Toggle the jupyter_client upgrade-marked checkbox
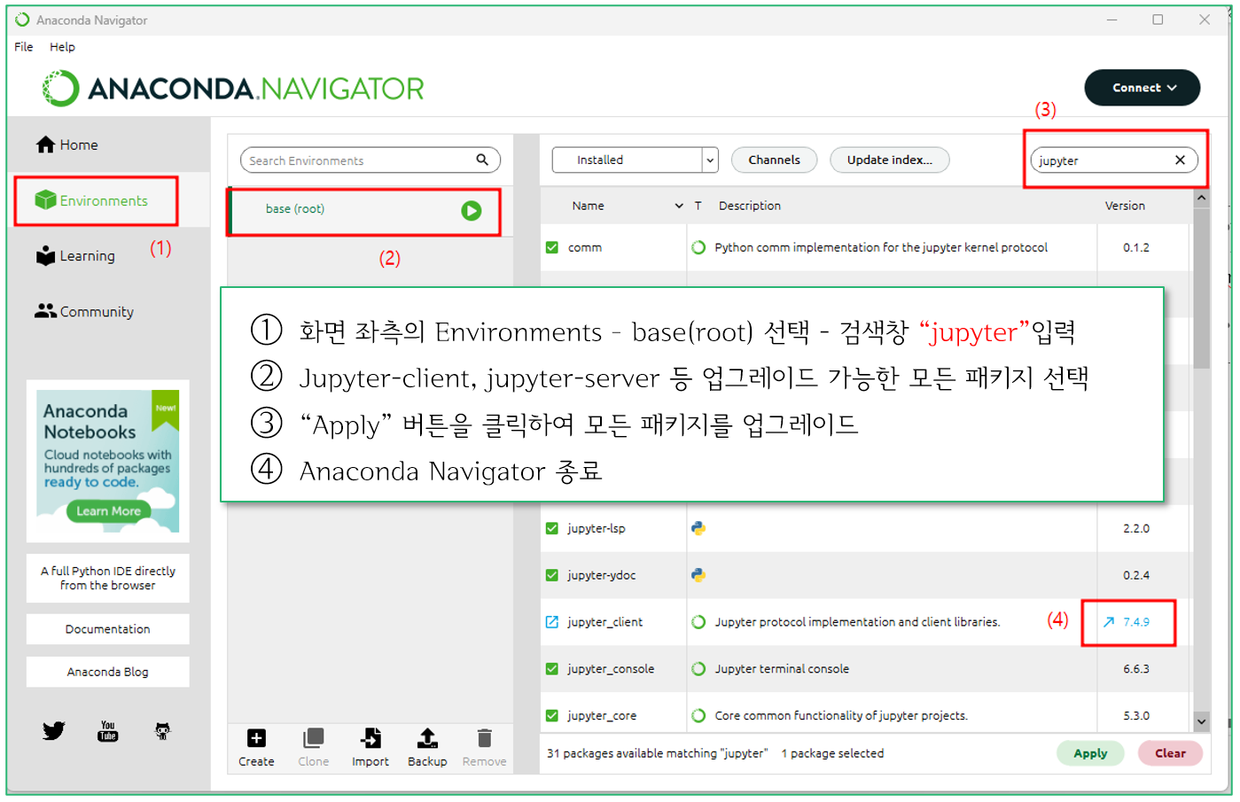Viewport: 1240px width, 802px height. [552, 622]
